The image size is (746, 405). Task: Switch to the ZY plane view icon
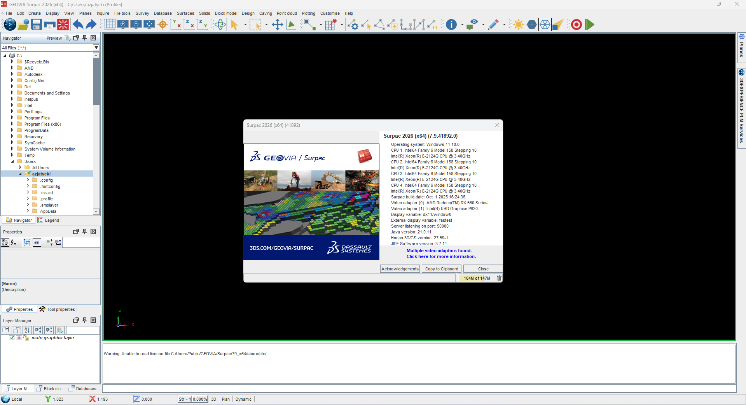coord(203,25)
